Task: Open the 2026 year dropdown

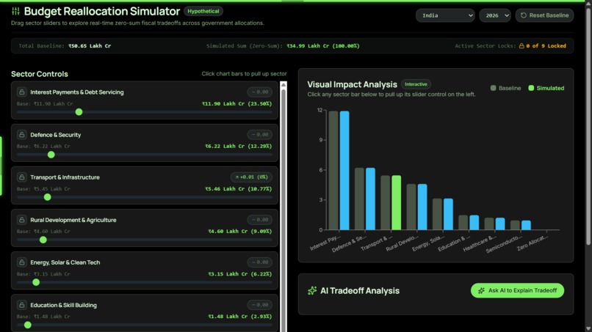Action: [x=495, y=15]
